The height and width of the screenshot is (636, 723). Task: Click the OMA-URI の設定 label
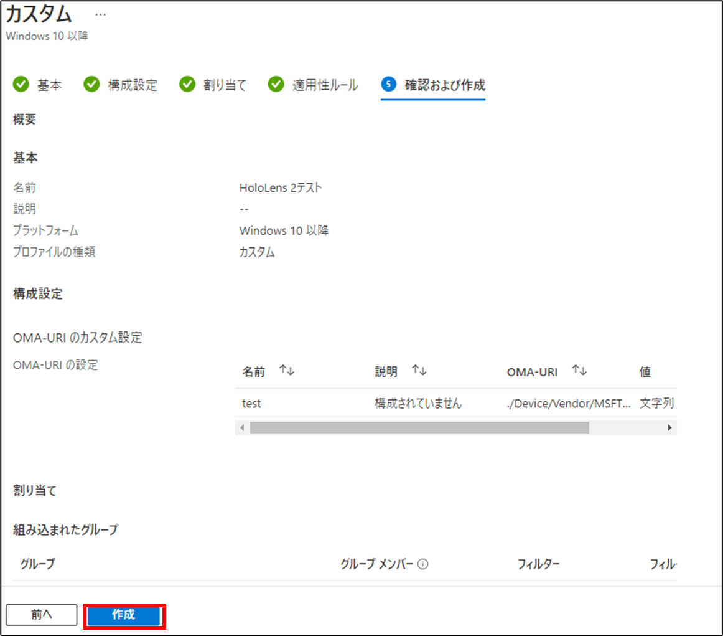(x=55, y=364)
